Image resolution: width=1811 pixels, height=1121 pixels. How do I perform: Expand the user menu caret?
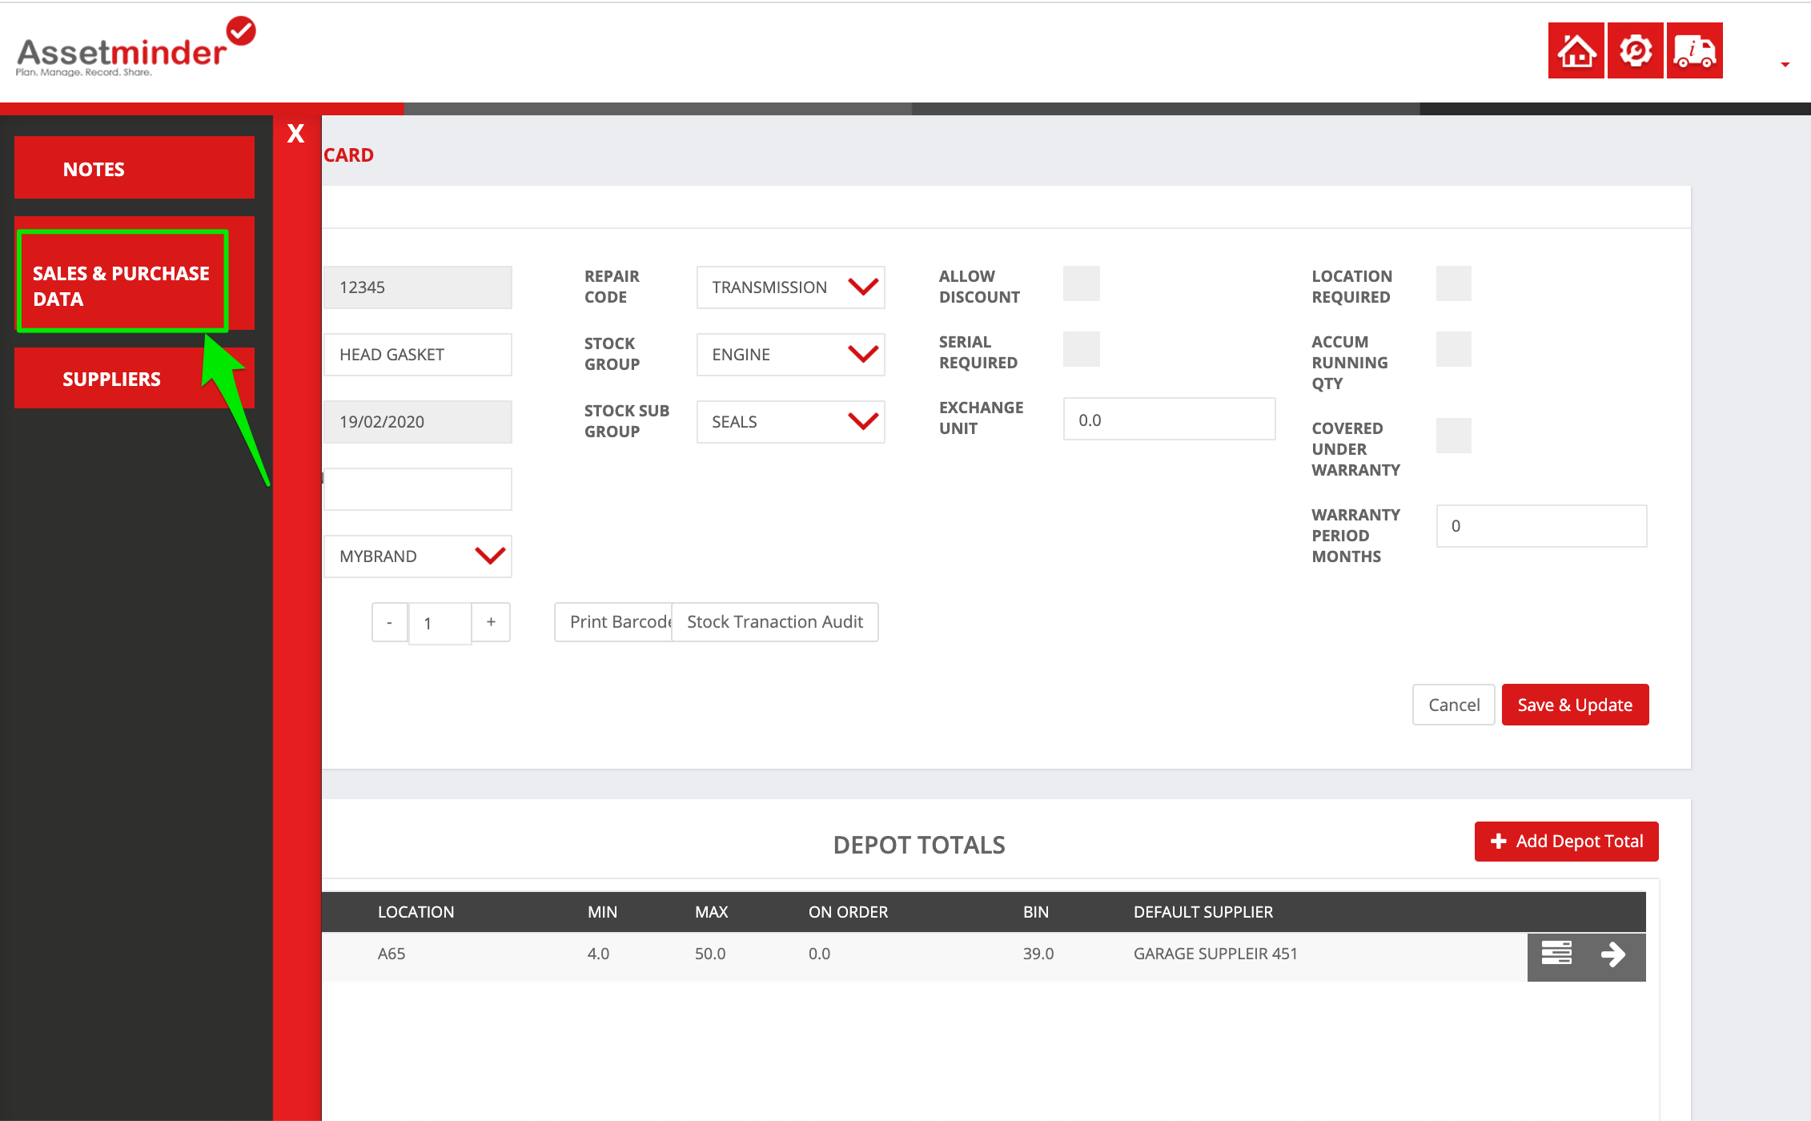[1785, 65]
